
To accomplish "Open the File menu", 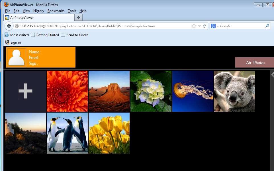I will 8,11.
